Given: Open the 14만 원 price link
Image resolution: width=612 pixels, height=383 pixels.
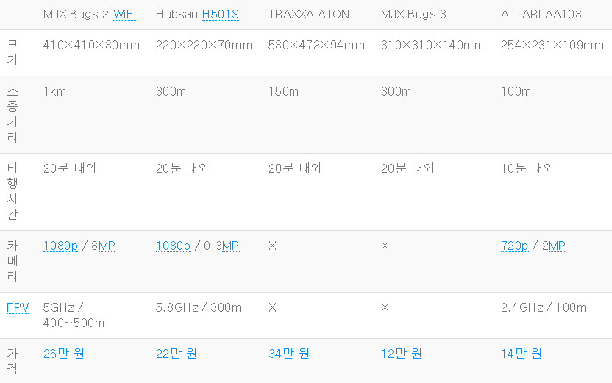Looking at the screenshot, I should click(522, 354).
